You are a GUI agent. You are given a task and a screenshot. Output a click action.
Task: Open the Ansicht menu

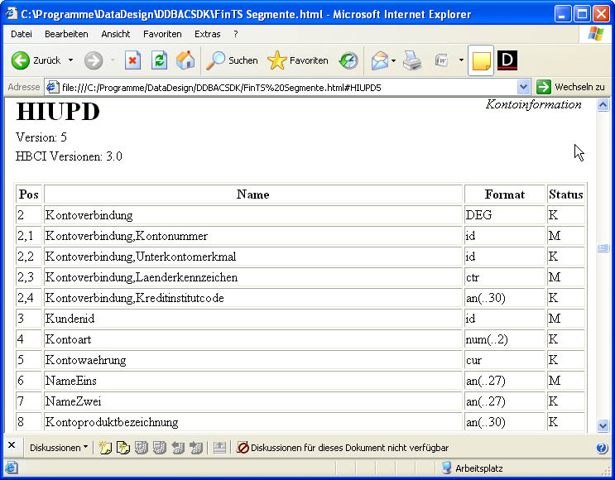tap(116, 34)
